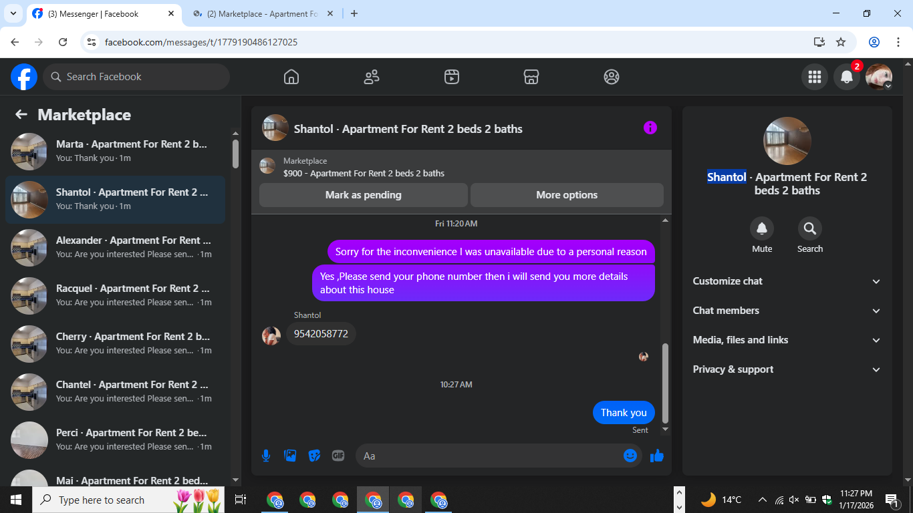The height and width of the screenshot is (513, 913).
Task: Attach a file with the photo icon
Action: click(290, 456)
